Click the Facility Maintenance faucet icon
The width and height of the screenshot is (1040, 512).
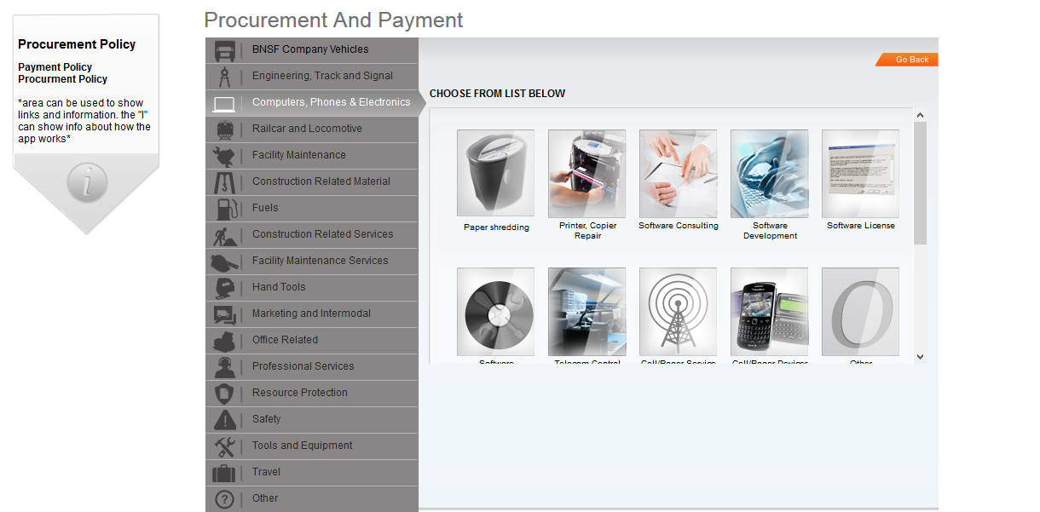[x=224, y=156]
